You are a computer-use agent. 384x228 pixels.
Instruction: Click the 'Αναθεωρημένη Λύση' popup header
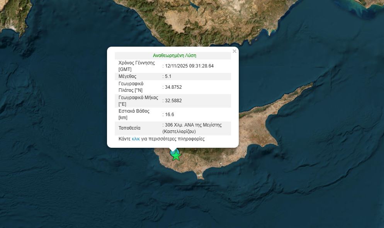point(174,56)
